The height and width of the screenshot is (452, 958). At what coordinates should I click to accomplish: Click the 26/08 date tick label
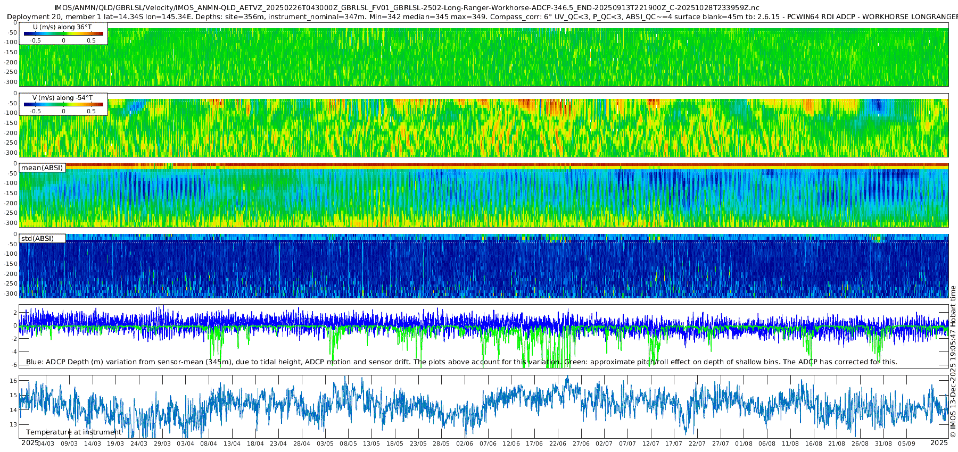coord(860,443)
